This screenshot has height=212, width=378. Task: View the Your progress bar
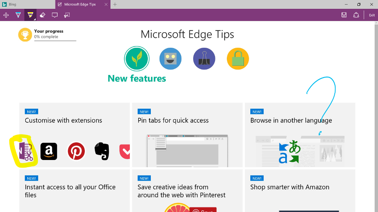(55, 41)
